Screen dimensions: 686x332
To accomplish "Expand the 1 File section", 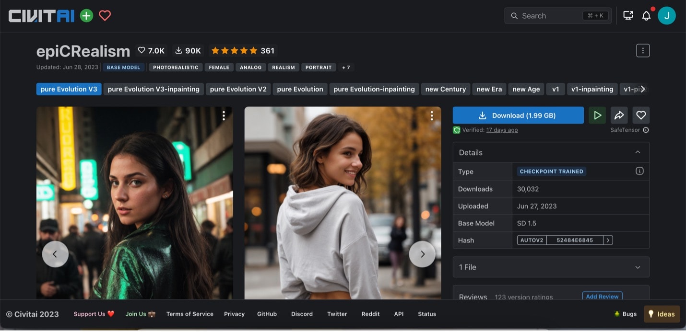I will 551,267.
